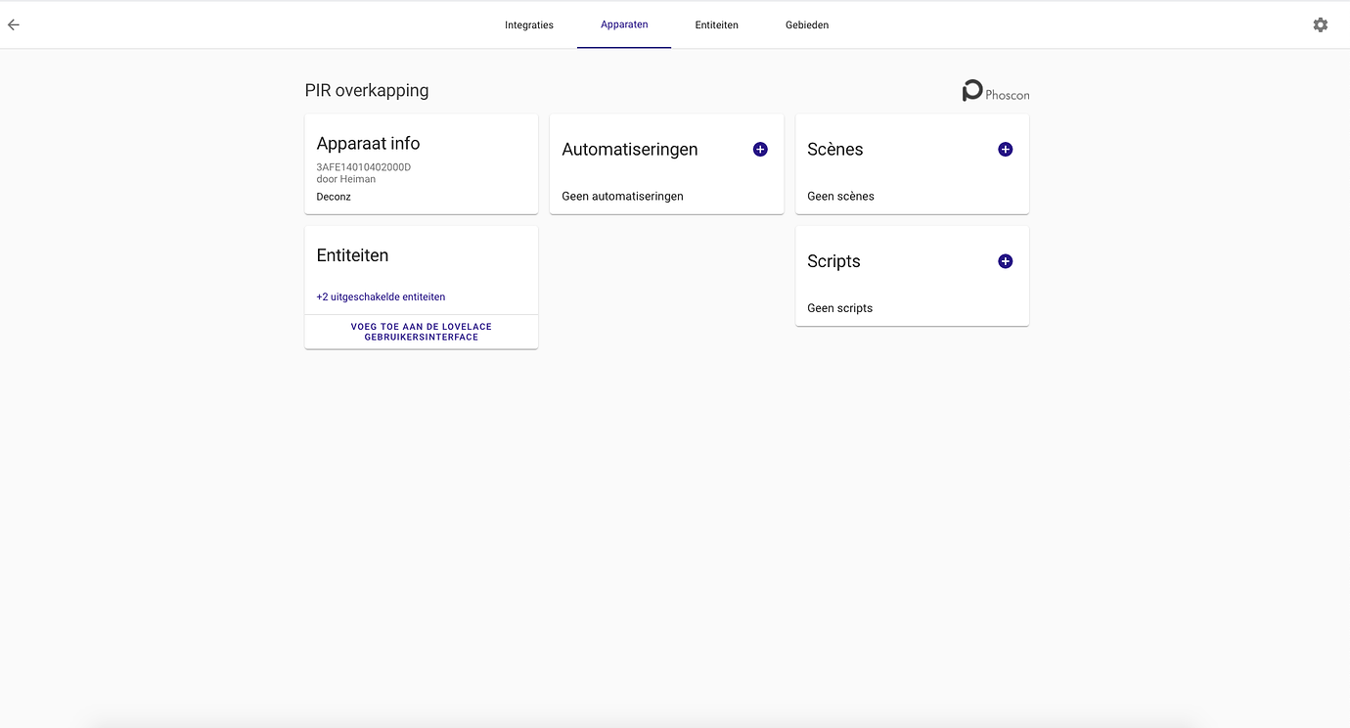The height and width of the screenshot is (728, 1350).
Task: Click the add Scènes plus icon
Action: (1005, 149)
